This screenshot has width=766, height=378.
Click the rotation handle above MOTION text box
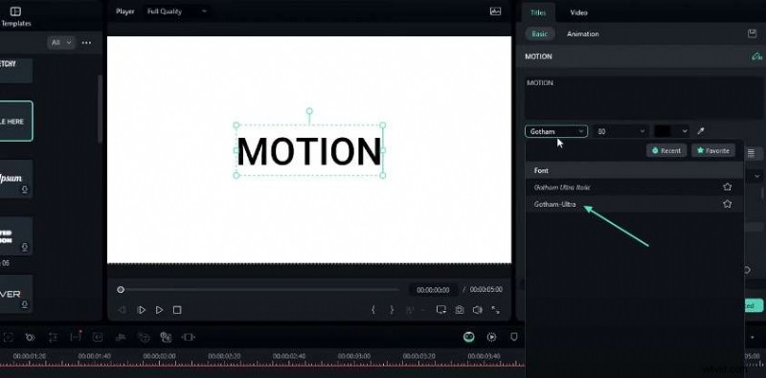(x=309, y=111)
